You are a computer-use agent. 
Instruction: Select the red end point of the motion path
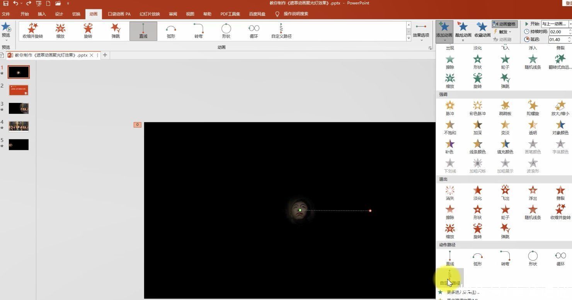click(x=370, y=211)
